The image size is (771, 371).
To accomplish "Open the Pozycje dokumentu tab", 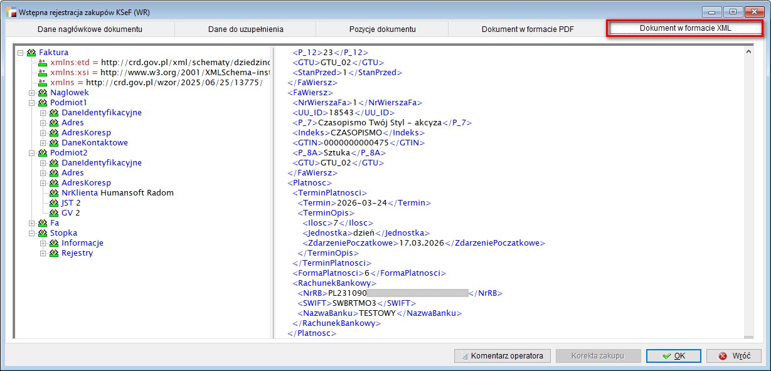I will [x=382, y=29].
